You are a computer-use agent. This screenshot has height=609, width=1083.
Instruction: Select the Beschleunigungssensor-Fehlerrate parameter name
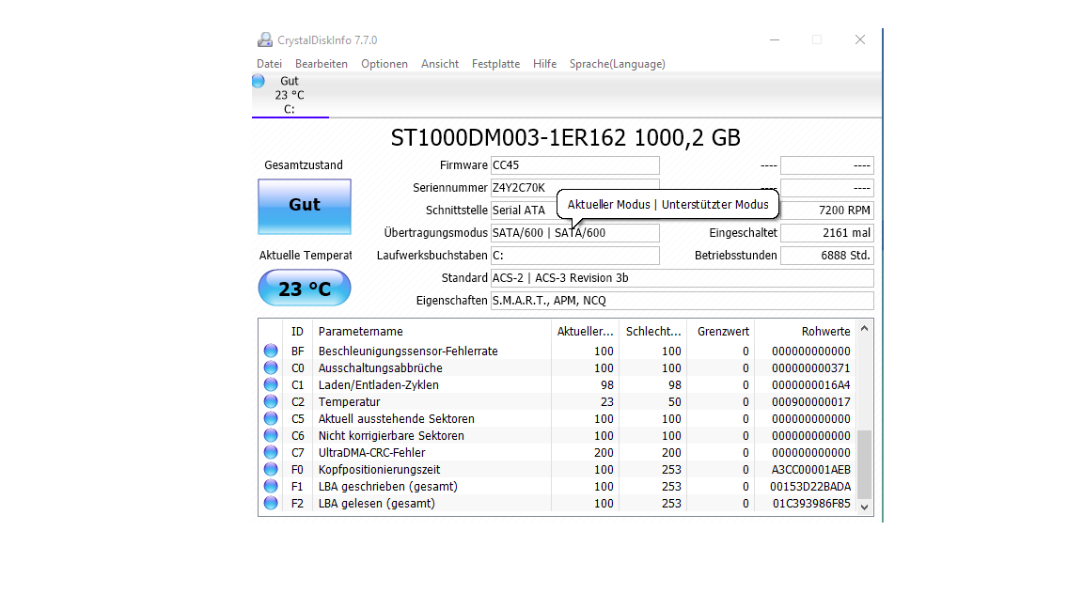408,351
